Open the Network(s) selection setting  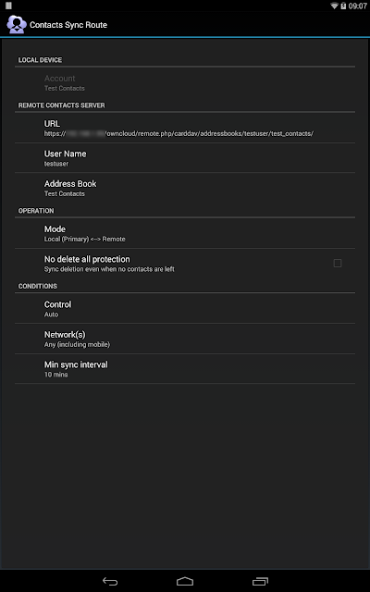185,339
